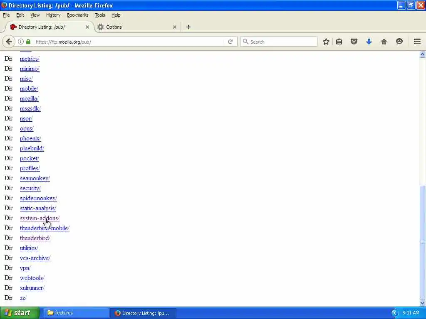Switch to the Options tab
426x319 pixels.
pos(137,27)
